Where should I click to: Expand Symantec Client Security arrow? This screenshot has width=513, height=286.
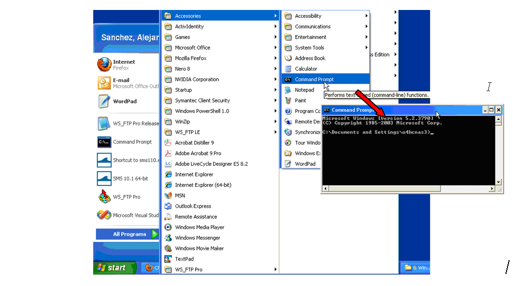[276, 100]
